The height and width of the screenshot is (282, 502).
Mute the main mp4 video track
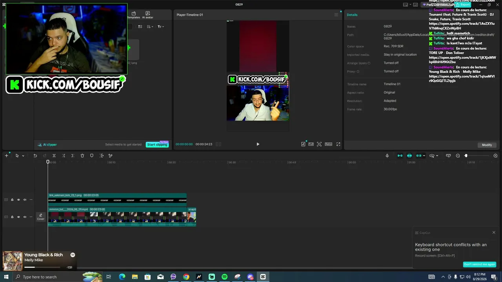click(25, 217)
